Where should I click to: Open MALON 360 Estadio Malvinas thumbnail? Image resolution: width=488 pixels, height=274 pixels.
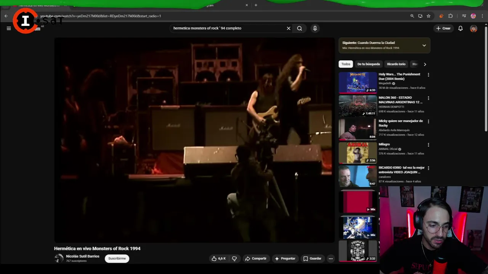pos(358,106)
